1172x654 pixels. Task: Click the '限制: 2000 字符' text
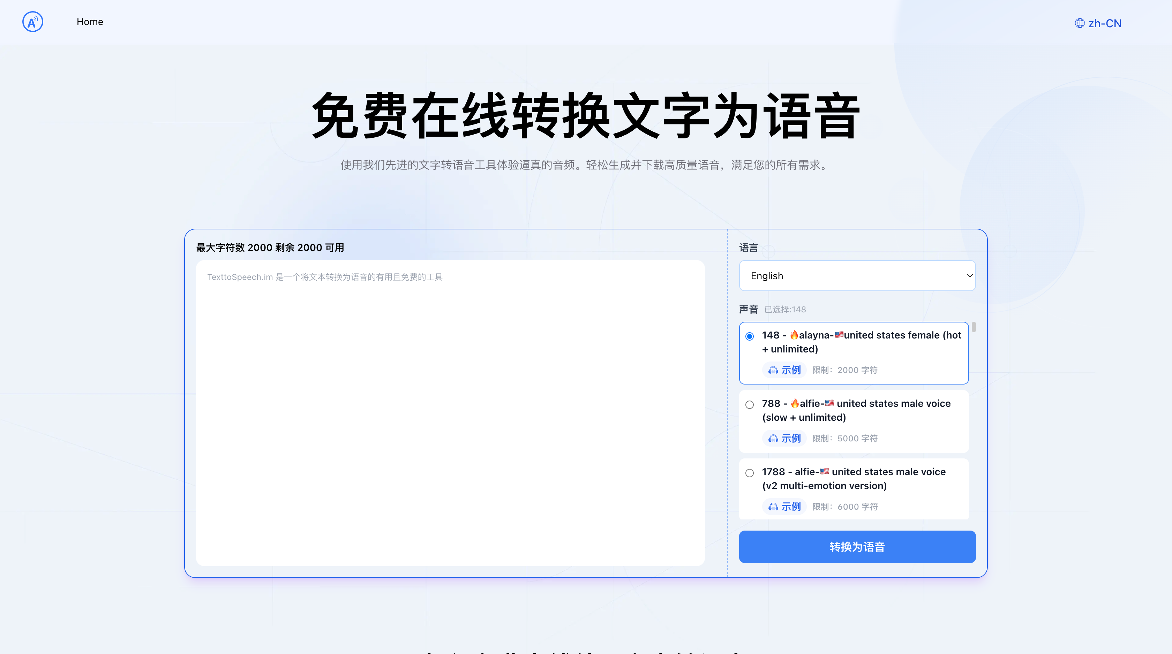coord(845,370)
